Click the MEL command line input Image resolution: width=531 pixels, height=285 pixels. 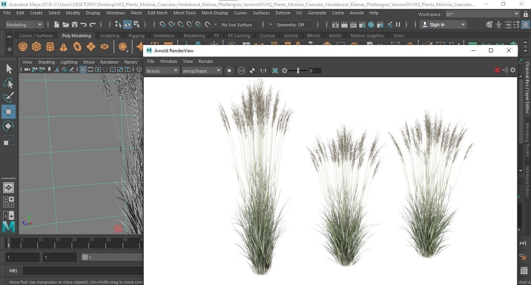pos(83,271)
